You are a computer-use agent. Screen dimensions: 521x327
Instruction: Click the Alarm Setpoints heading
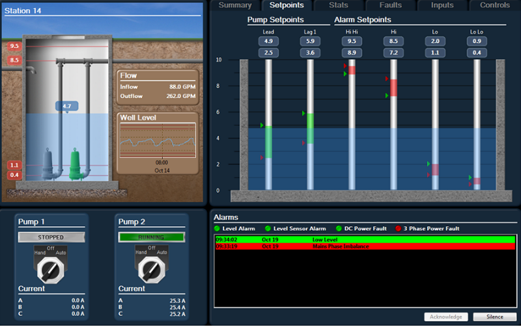coord(363,20)
